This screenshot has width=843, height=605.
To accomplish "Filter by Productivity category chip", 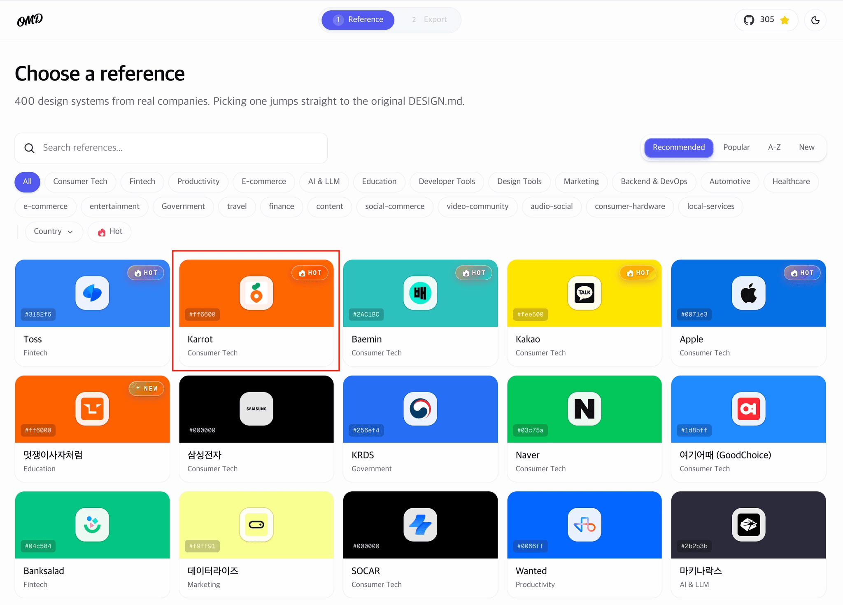I will pos(198,182).
